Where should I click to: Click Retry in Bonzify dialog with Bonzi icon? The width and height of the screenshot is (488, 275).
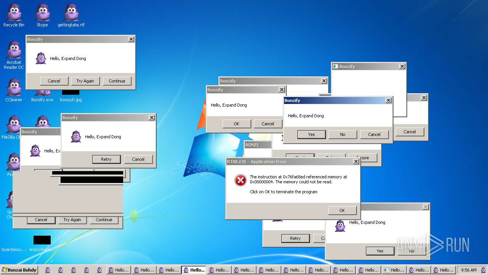[106, 159]
